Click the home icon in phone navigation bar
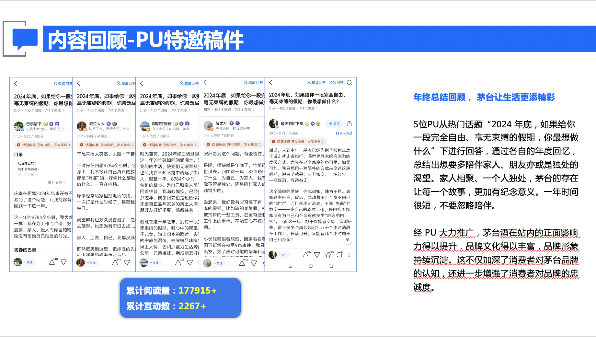596x337 pixels. [311, 266]
